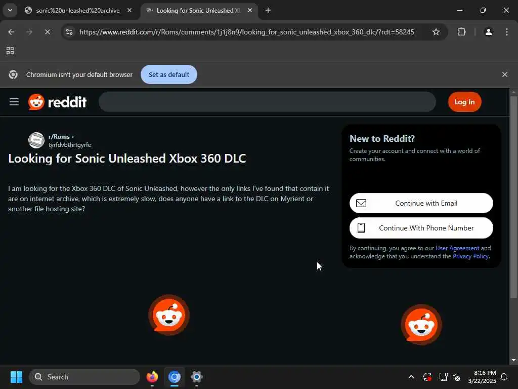518x389 pixels.
Task: Click the reddit URL address bar
Action: (x=246, y=32)
